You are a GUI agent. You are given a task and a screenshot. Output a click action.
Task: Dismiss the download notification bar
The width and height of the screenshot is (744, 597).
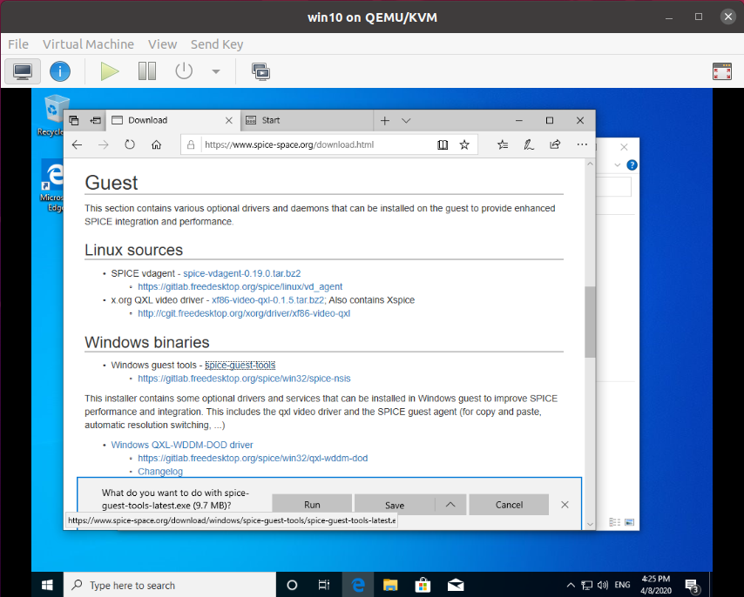coord(565,505)
